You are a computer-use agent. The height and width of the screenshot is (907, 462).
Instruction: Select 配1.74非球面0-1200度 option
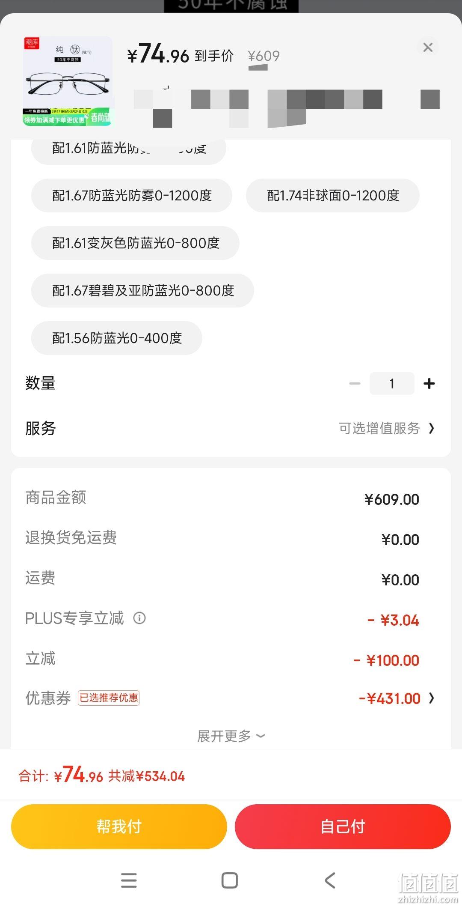pos(333,196)
